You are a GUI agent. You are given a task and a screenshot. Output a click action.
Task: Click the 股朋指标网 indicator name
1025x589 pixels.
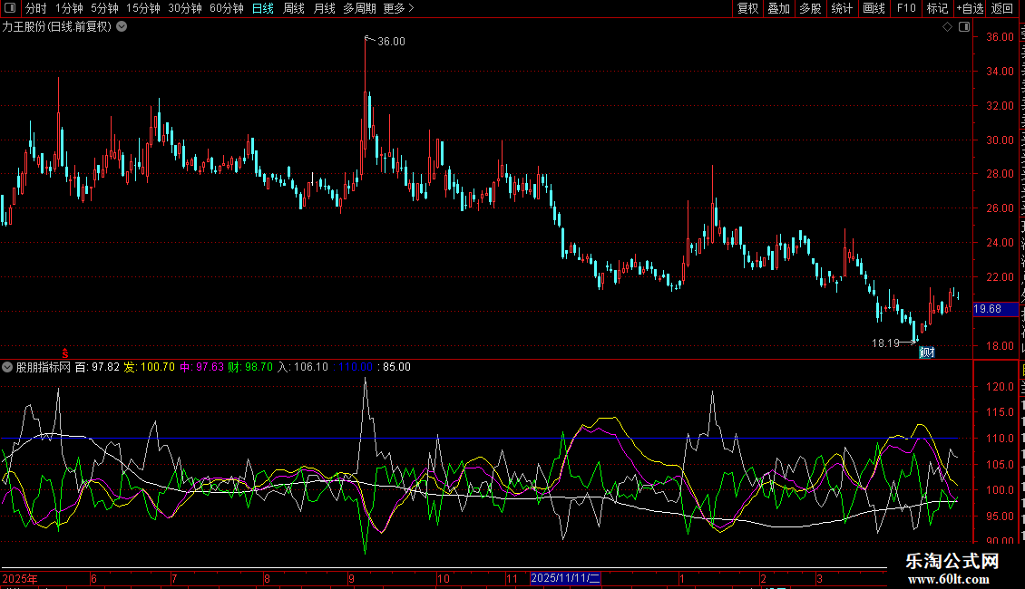44,367
